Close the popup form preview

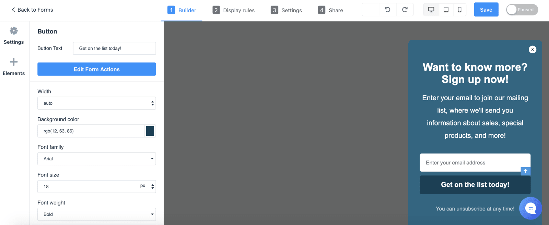pos(533,50)
